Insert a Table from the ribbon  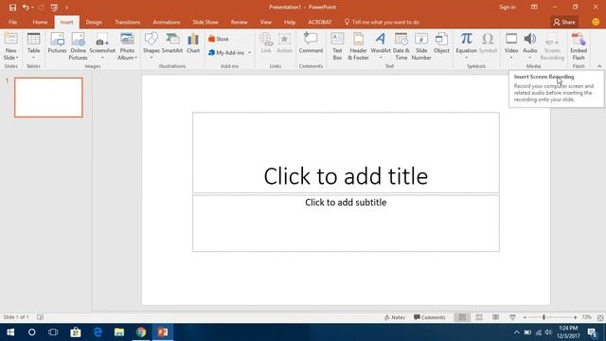tap(34, 46)
